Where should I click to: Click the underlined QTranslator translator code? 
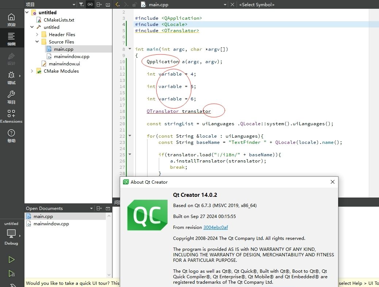tap(179, 111)
